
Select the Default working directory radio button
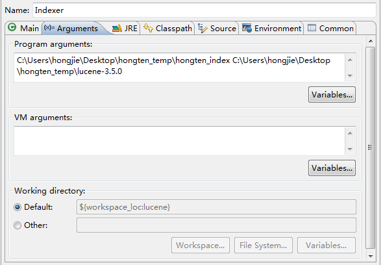pyautogui.click(x=18, y=207)
